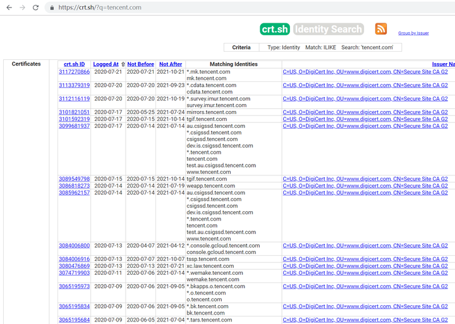455x324 pixels.
Task: Click the padlock icon in address bar
Action: point(52,8)
